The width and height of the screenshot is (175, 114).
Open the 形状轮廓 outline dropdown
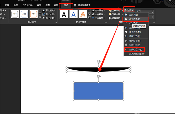[49, 14]
